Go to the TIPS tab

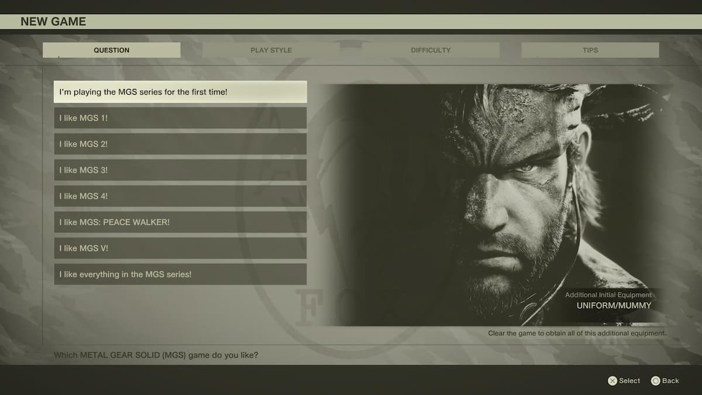pos(590,50)
